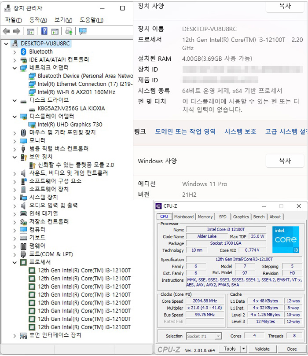This screenshot has height=356, width=308.
Task: Click the Close button in CPU-Z
Action: click(291, 349)
